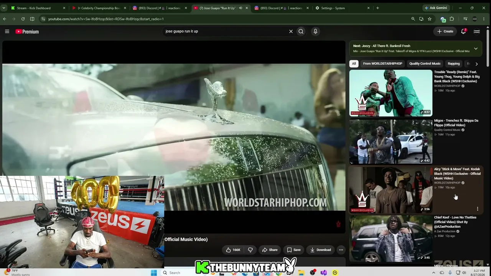This screenshot has width=491, height=276.
Task: Like the video with 166K likes
Action: 233,250
